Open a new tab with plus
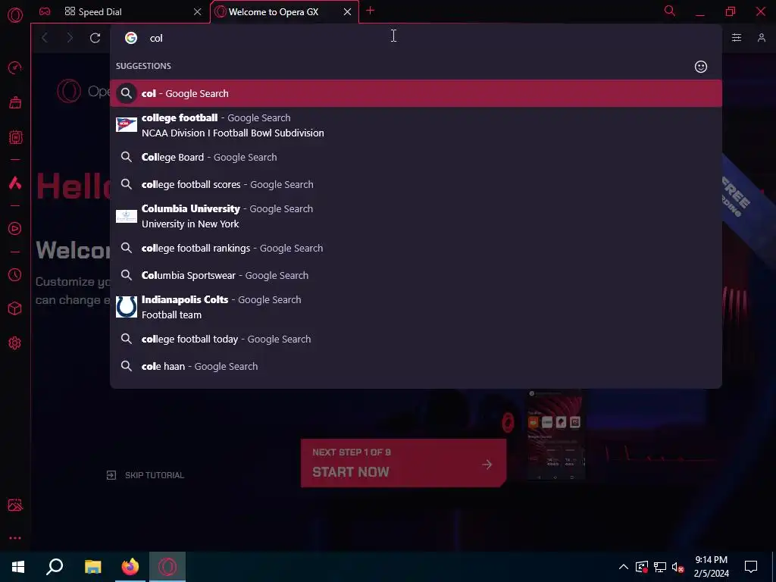 tap(370, 11)
